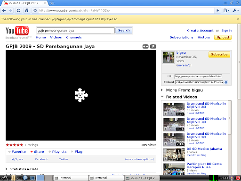The width and height of the screenshot is (241, 181).
Task: Open the Playlists tab
Action: coord(57,152)
